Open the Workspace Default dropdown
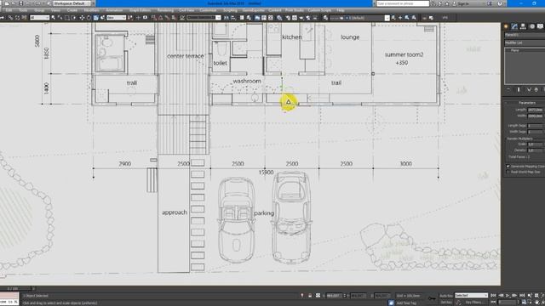This screenshot has height=306, width=545. 72,3
